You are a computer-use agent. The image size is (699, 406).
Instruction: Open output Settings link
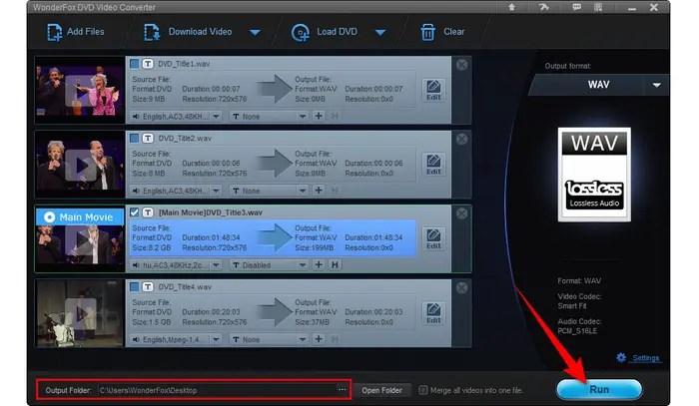point(645,358)
